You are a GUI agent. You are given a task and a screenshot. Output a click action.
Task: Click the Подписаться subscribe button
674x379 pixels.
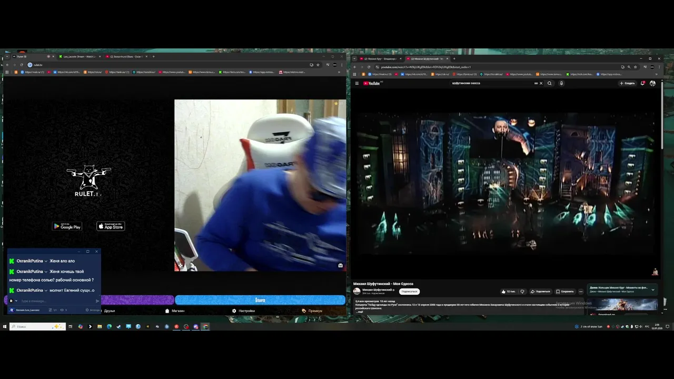(409, 291)
